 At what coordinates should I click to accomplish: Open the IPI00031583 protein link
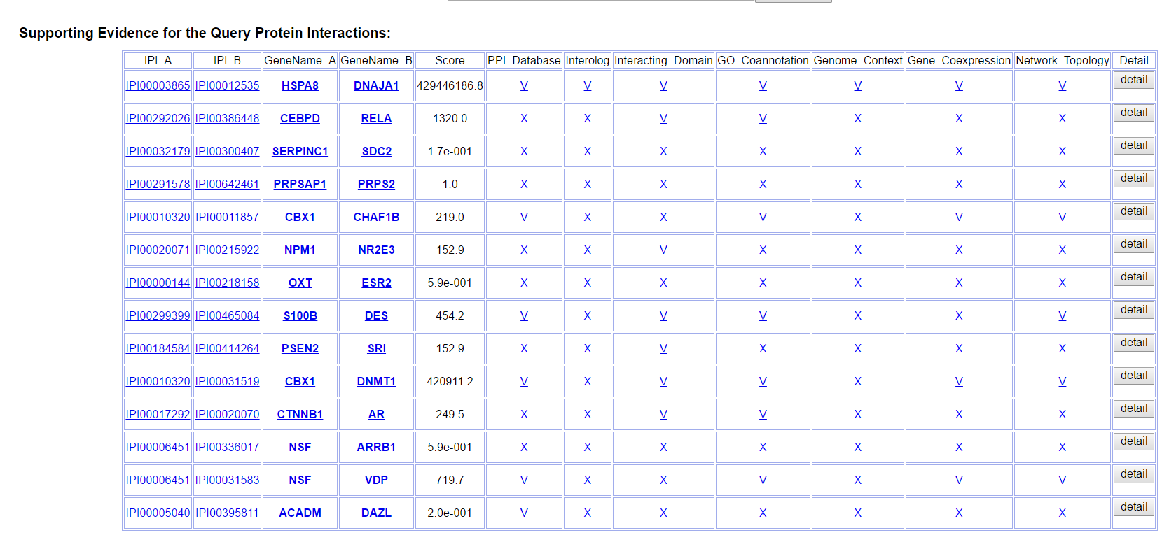click(227, 480)
